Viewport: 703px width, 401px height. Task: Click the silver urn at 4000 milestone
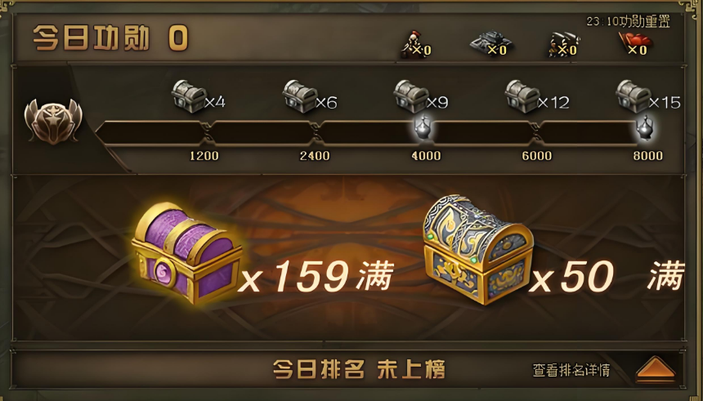[x=423, y=127]
